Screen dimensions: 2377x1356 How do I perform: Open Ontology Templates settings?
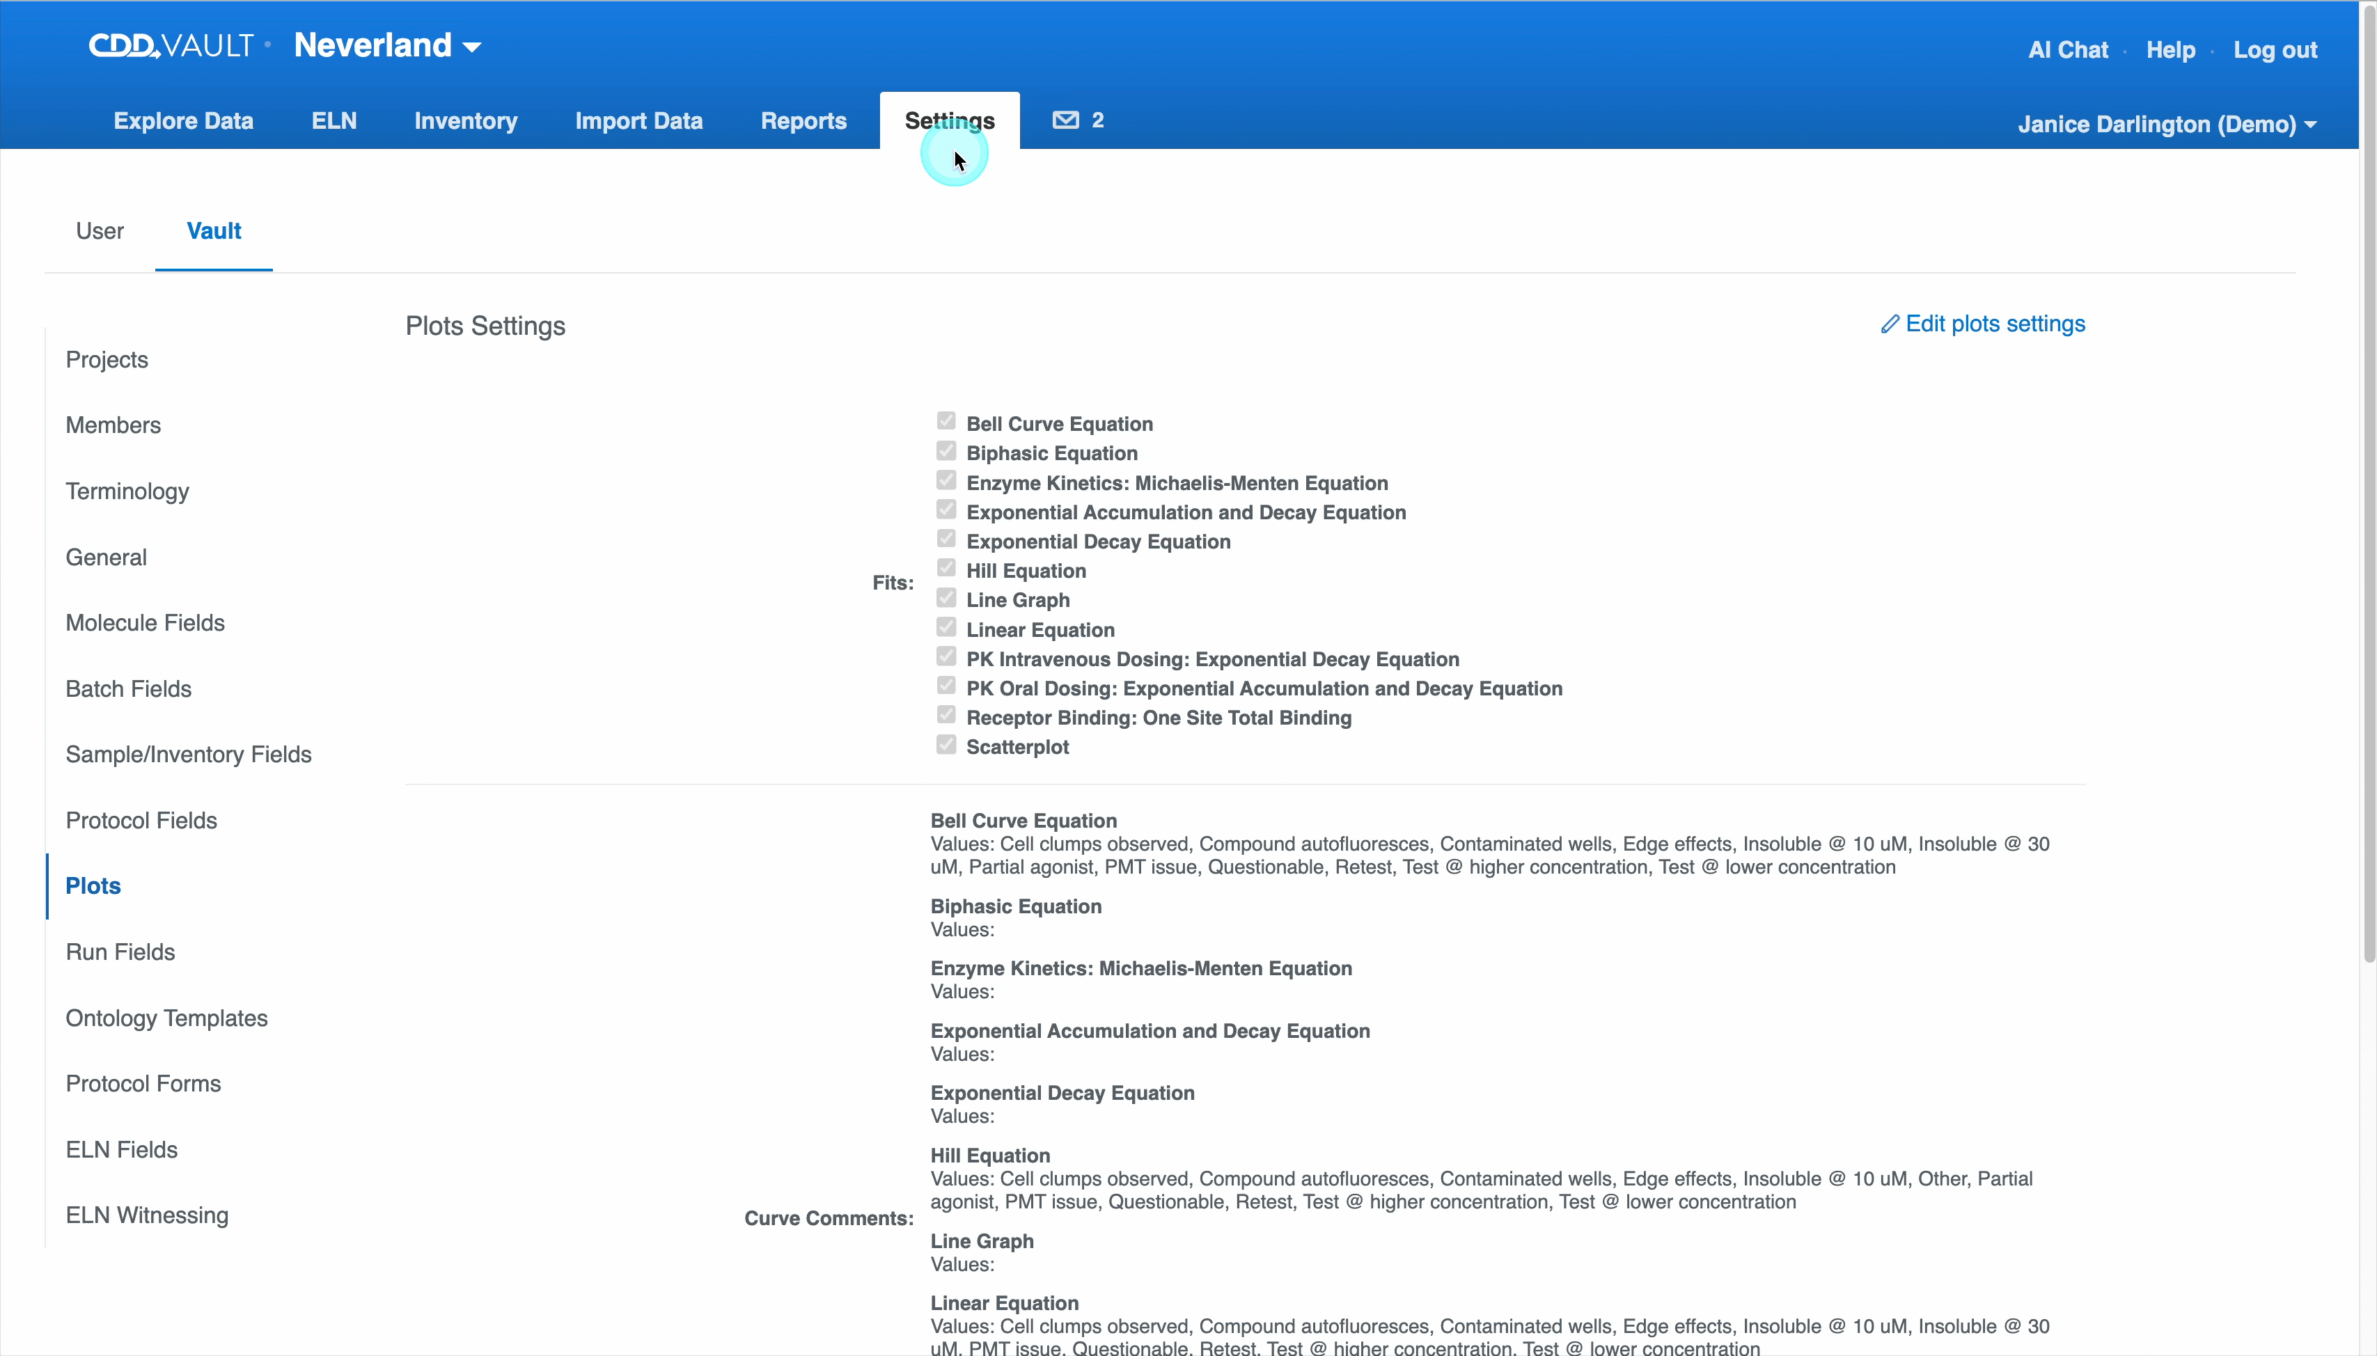166,1018
